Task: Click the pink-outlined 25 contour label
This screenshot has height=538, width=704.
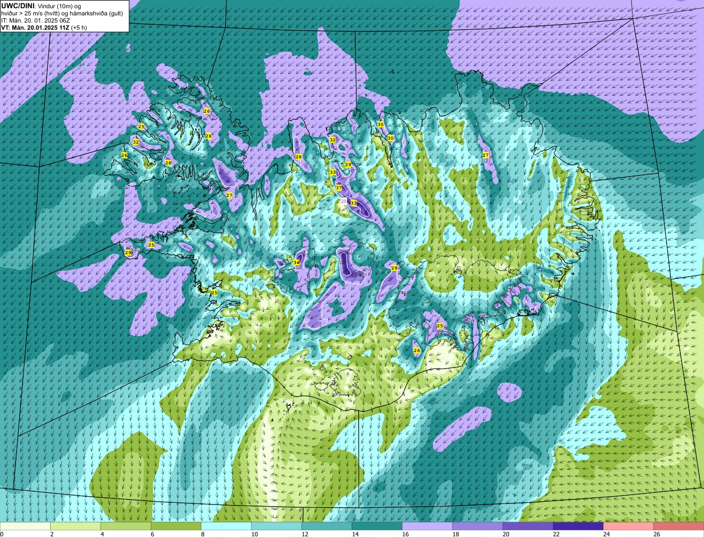Action: [344, 201]
